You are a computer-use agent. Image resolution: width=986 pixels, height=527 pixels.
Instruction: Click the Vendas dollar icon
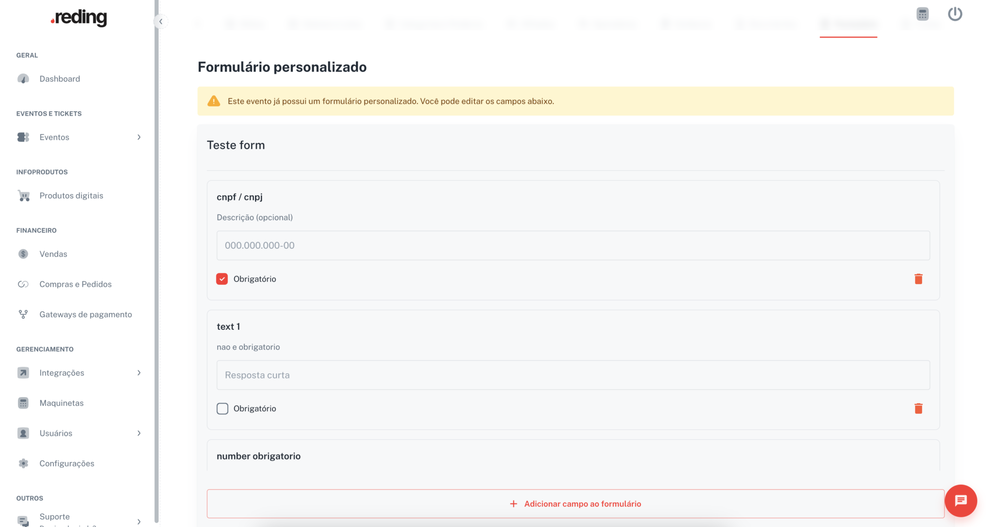tap(23, 254)
